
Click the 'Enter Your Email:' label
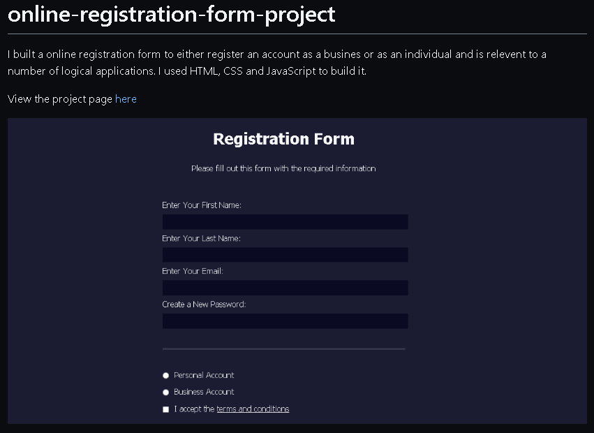[193, 271]
